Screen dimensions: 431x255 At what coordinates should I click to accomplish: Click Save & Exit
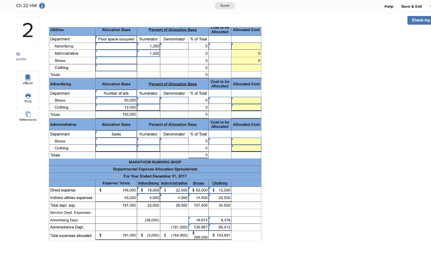[411, 6]
